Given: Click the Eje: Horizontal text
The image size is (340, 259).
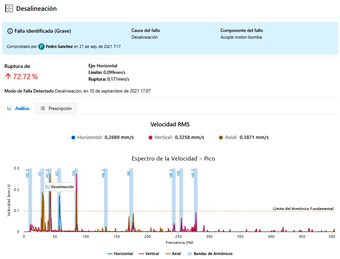Looking at the screenshot, I should [103, 66].
